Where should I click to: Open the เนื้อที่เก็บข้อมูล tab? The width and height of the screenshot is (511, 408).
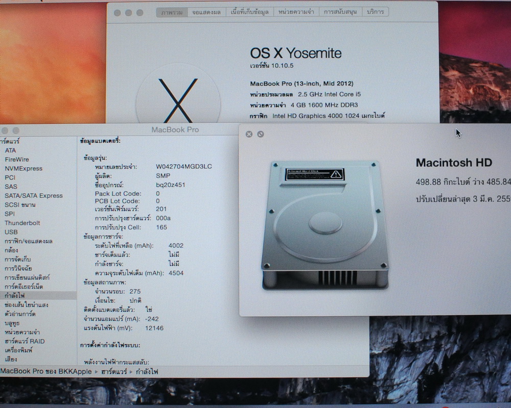[x=250, y=12]
